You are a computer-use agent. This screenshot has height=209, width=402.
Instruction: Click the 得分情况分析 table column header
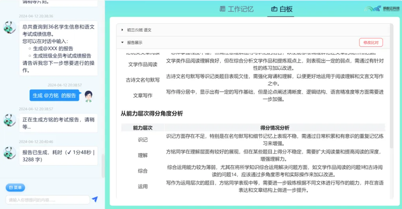click(275, 128)
